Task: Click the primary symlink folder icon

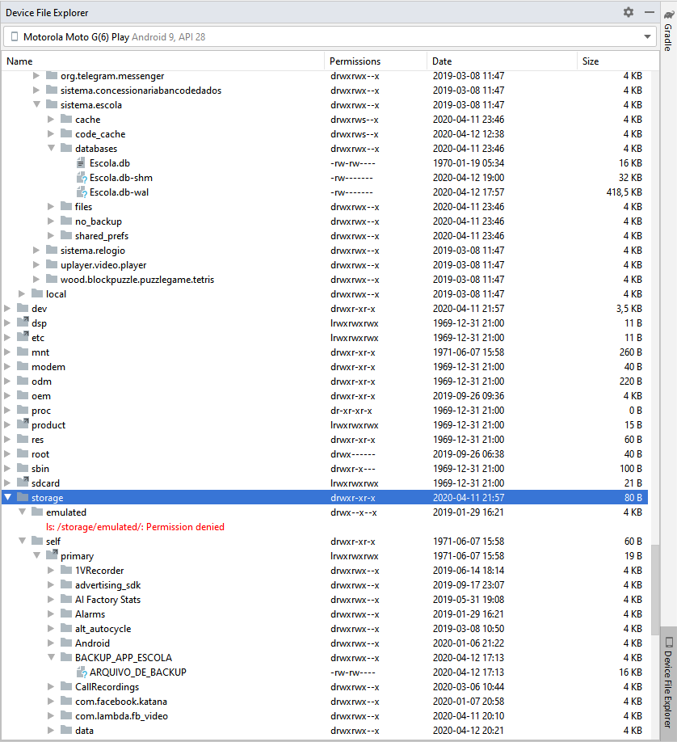Action: (52, 555)
